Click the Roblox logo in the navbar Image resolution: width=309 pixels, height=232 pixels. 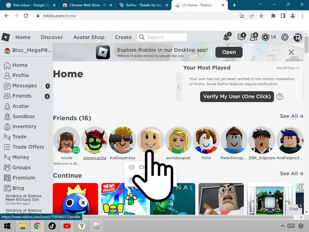point(5,37)
